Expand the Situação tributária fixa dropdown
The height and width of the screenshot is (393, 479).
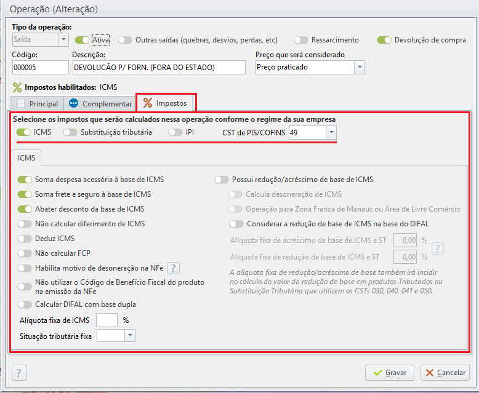130,335
